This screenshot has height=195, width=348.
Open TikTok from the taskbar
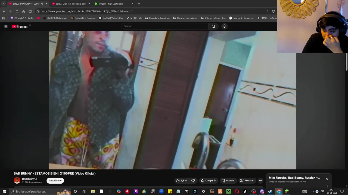[245, 191]
